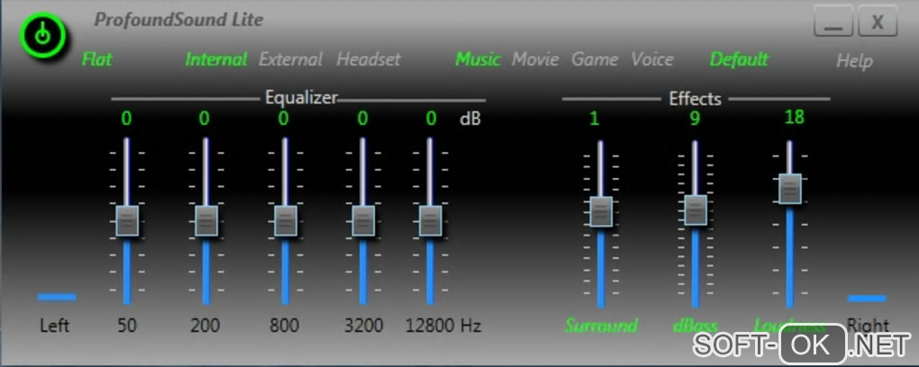Click the 200 Hz equalizer slider handle
Image resolution: width=919 pixels, height=367 pixels.
(206, 220)
